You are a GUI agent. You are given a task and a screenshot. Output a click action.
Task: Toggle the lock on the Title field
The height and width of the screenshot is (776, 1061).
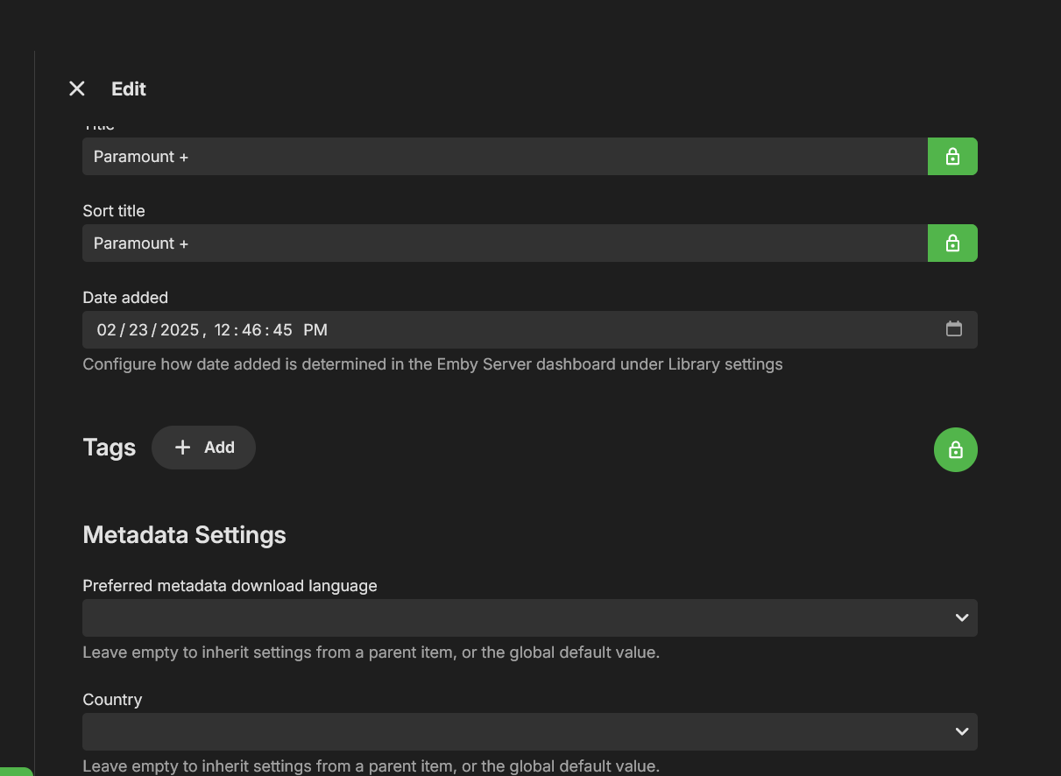(x=952, y=157)
